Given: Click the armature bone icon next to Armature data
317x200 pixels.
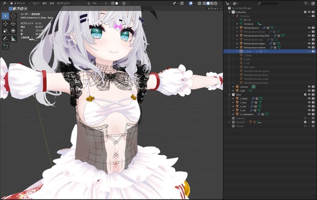Looking at the screenshot, I should (x=259, y=24).
